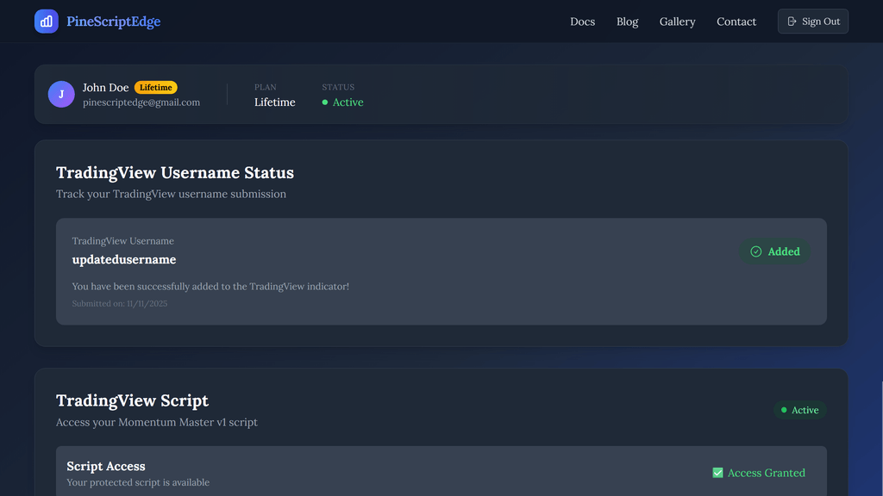Go to the Blog page
Viewport: 883px width, 496px height.
(627, 22)
